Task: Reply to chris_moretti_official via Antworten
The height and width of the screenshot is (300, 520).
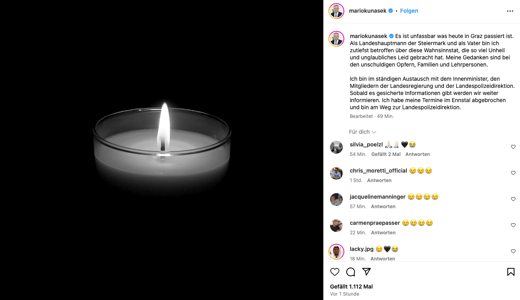Action: [379, 180]
